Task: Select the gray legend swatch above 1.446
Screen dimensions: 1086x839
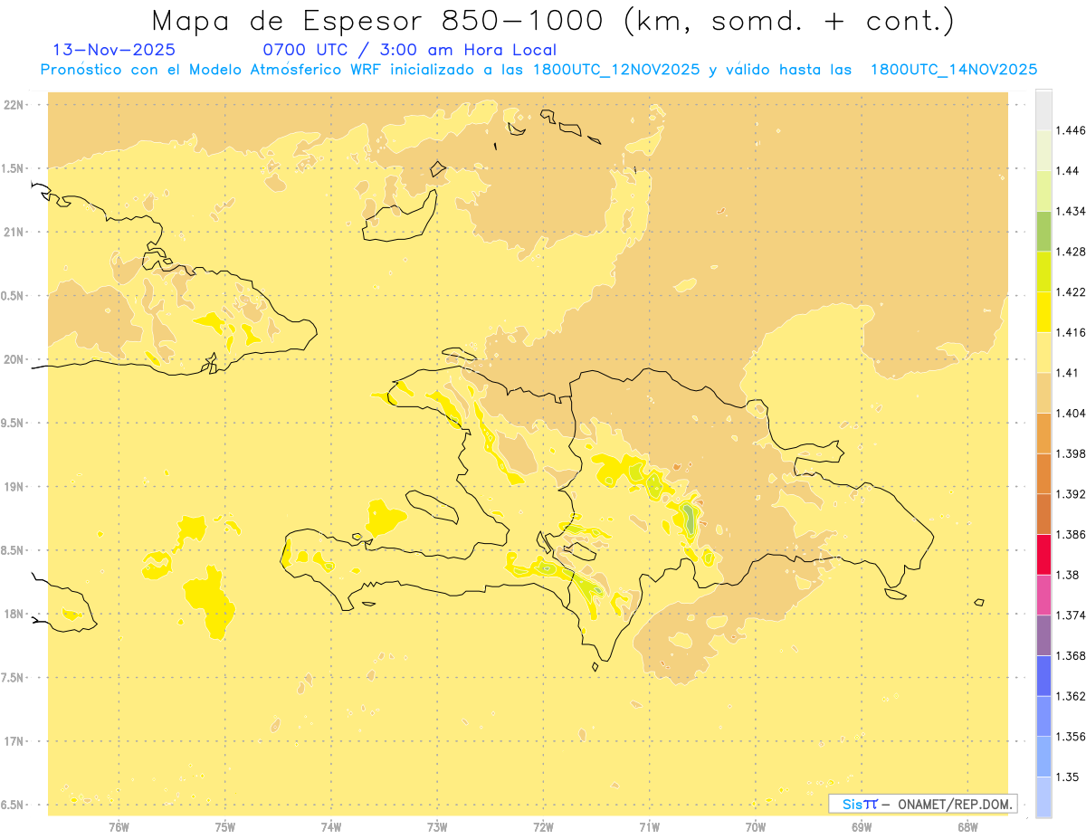Action: tap(1043, 110)
